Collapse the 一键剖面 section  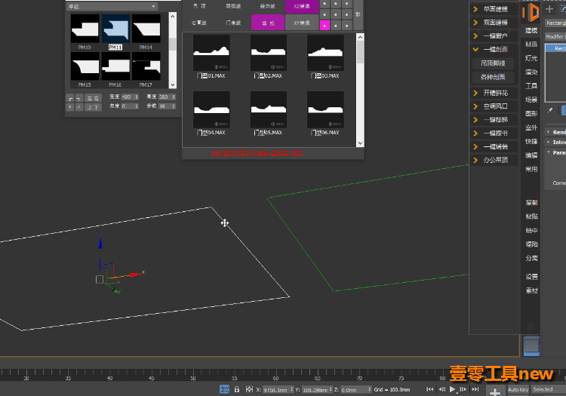[495, 49]
